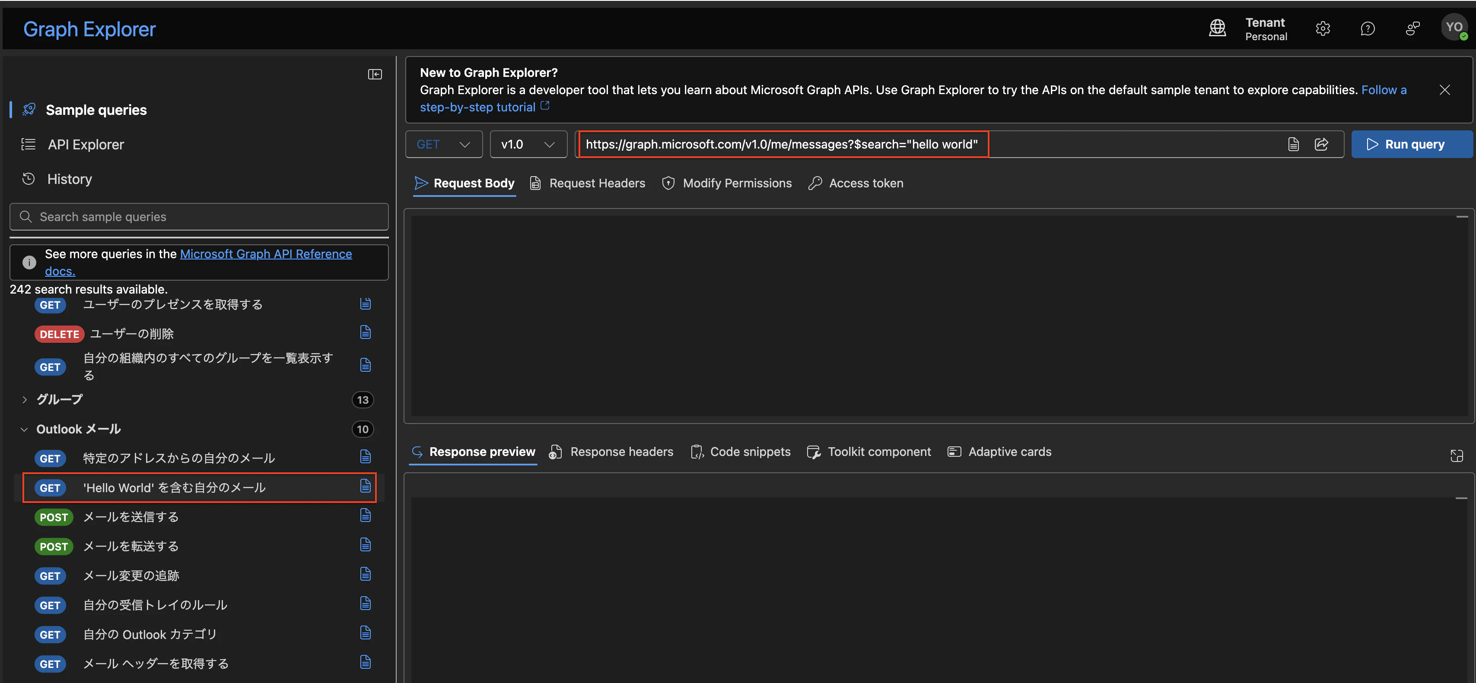Open the settings gear icon
The image size is (1476, 683).
1323,28
